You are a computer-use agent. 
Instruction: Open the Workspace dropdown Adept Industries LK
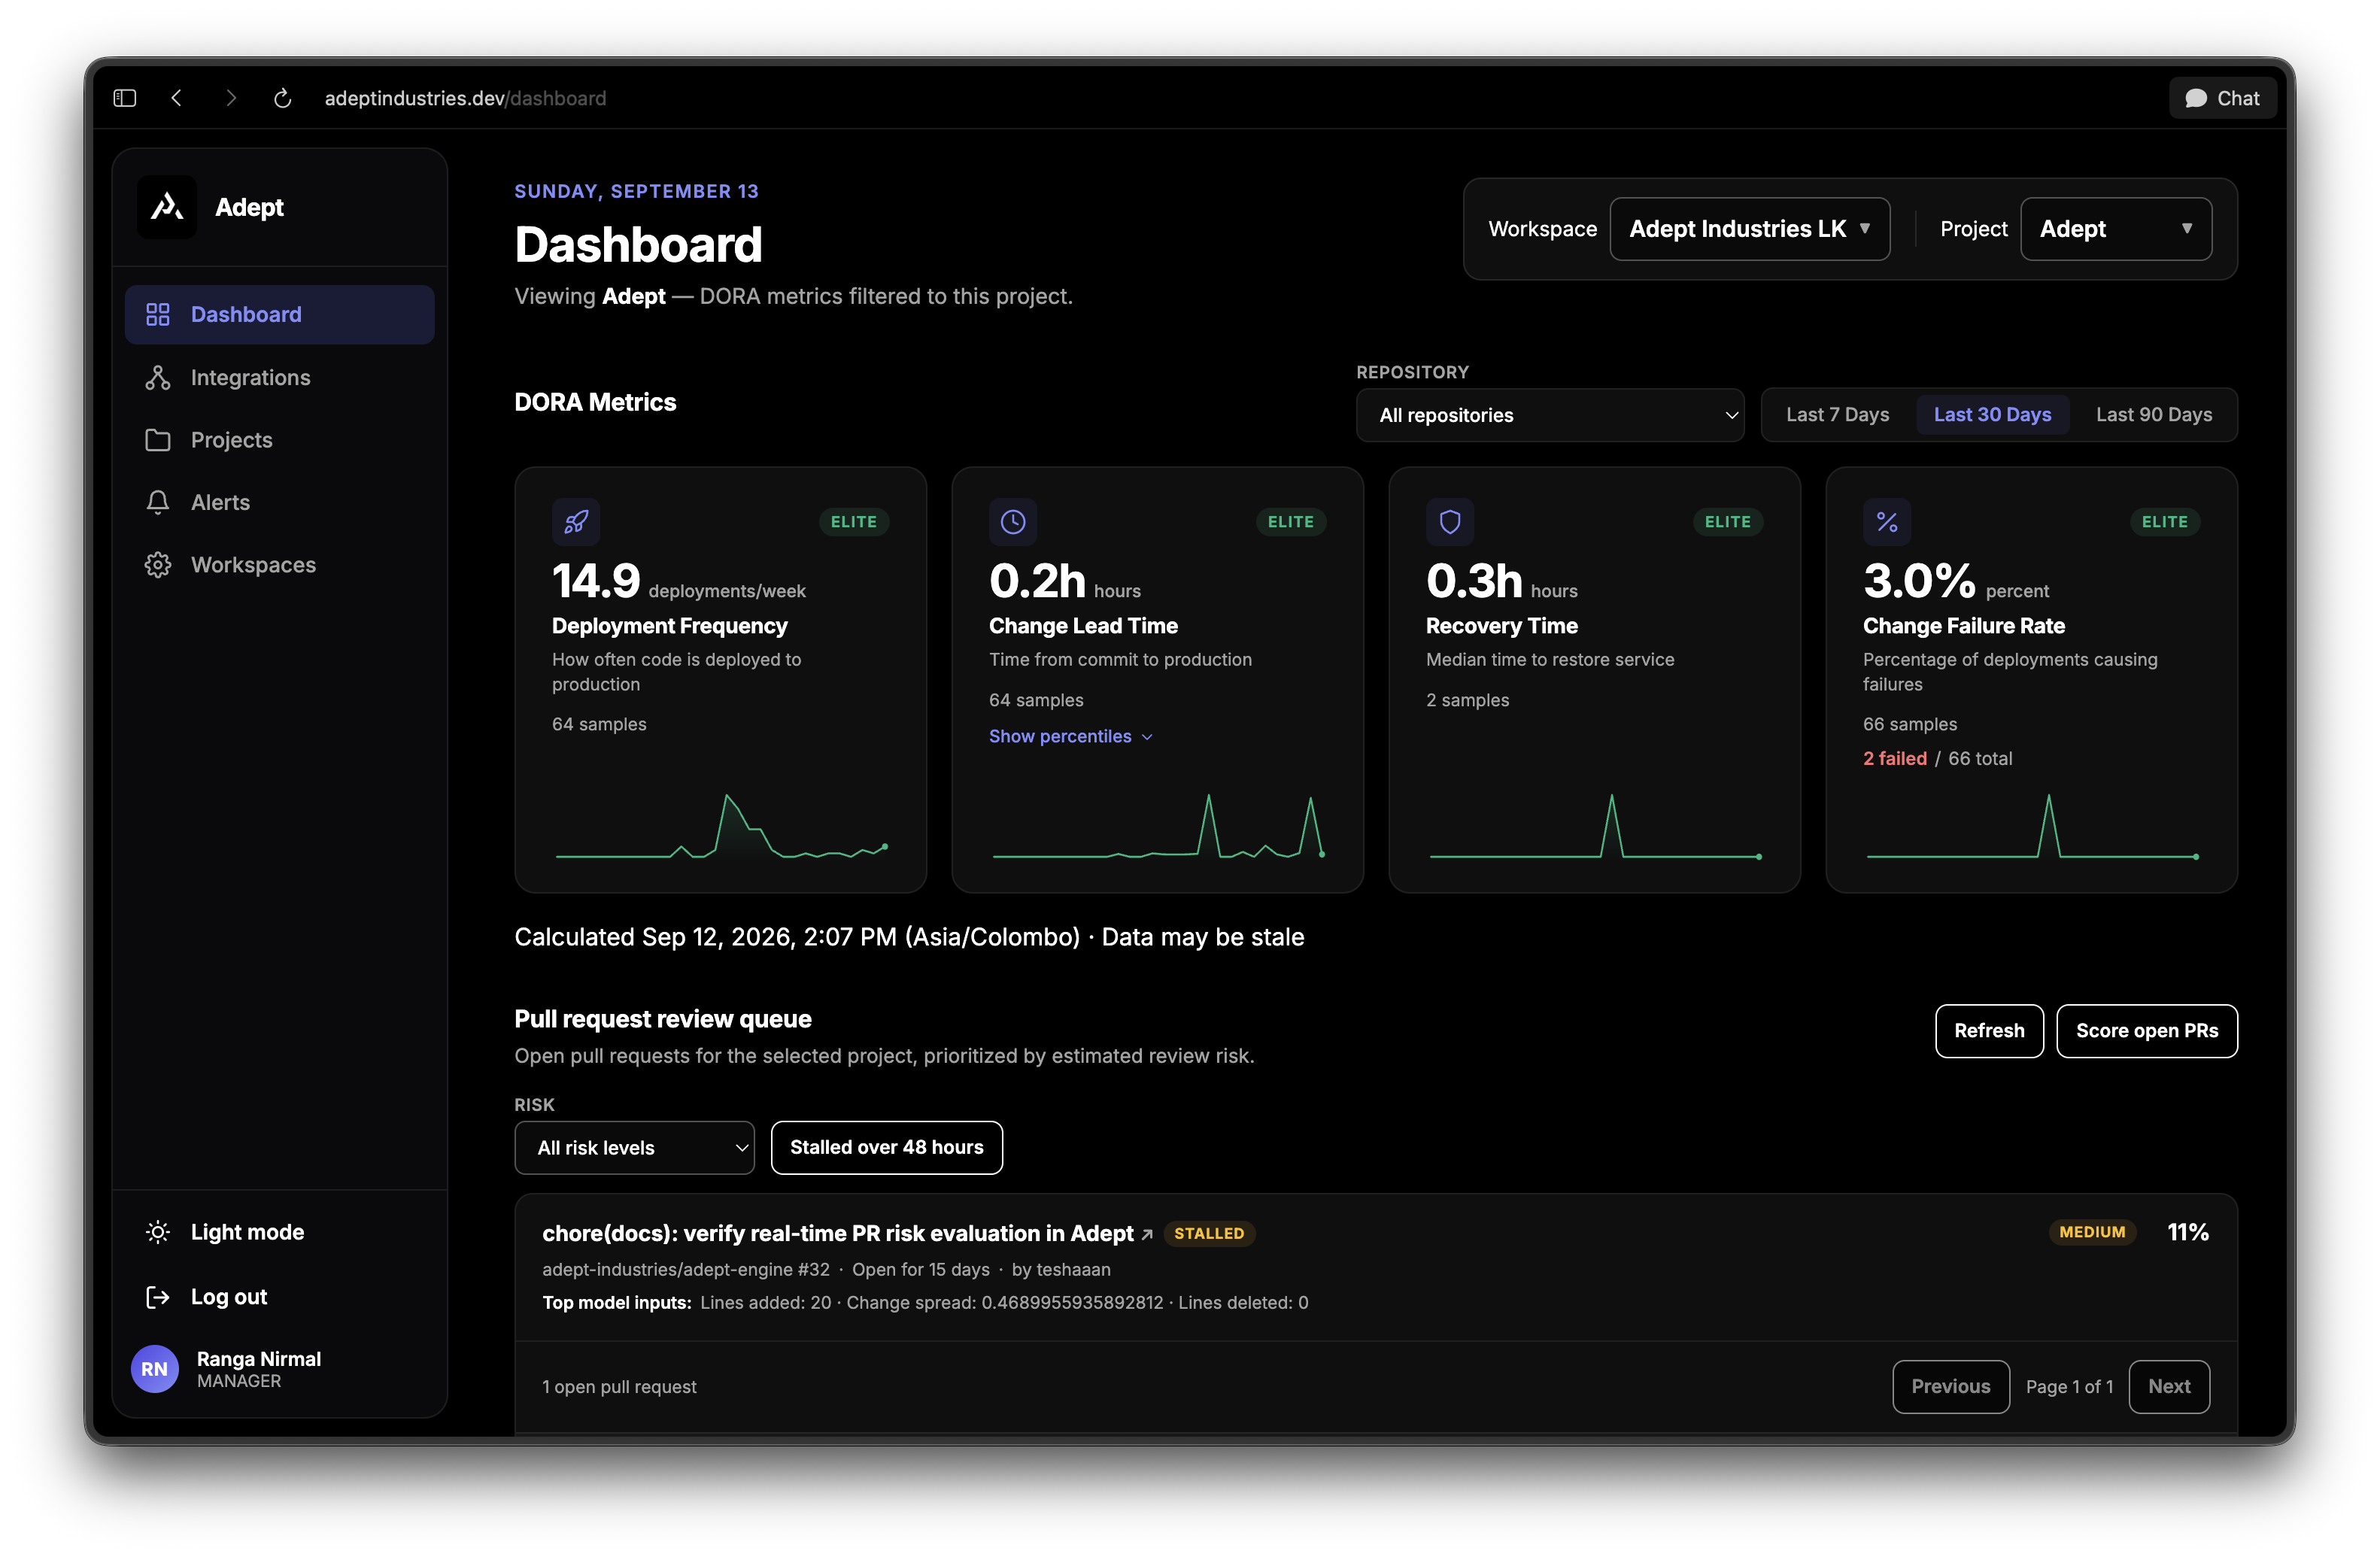coord(1749,229)
